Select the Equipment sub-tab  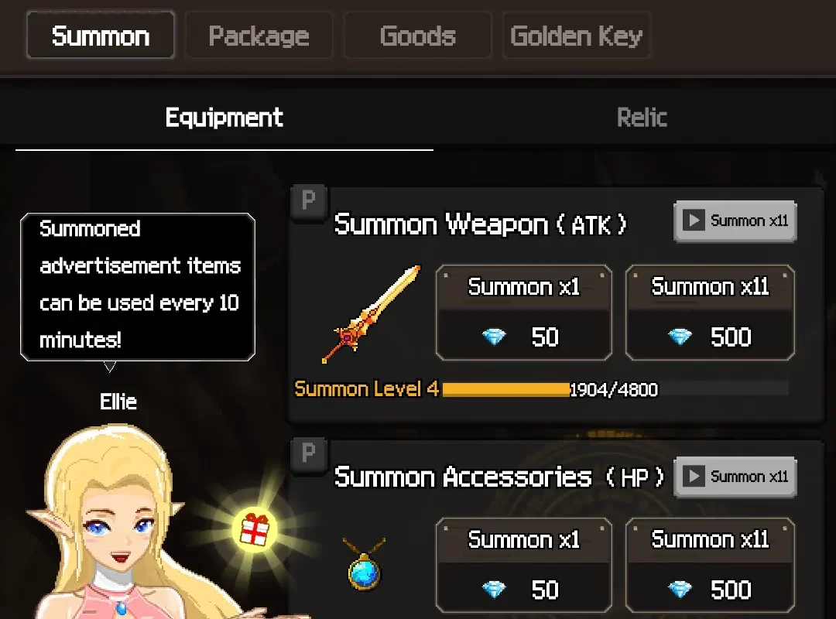coord(224,118)
